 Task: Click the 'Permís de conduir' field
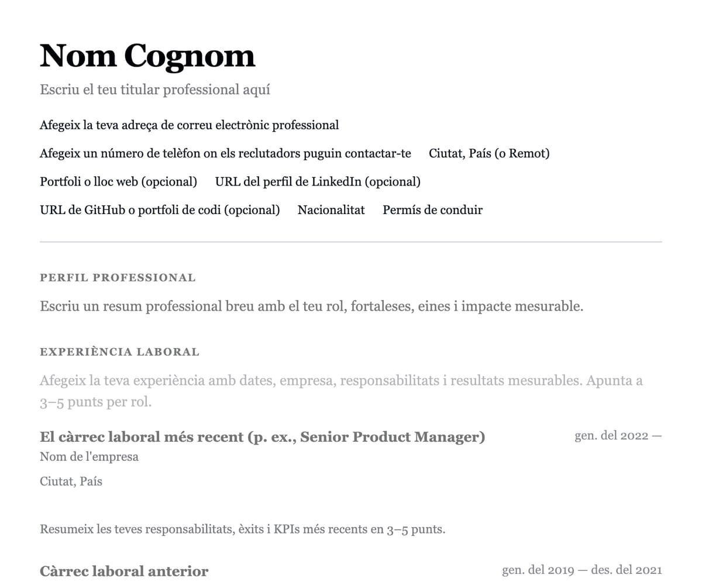point(432,210)
